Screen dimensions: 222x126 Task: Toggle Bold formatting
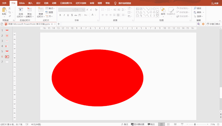60,15
